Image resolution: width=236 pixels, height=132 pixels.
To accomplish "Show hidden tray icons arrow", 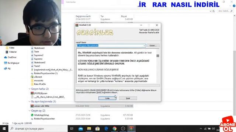I will click(x=201, y=129).
